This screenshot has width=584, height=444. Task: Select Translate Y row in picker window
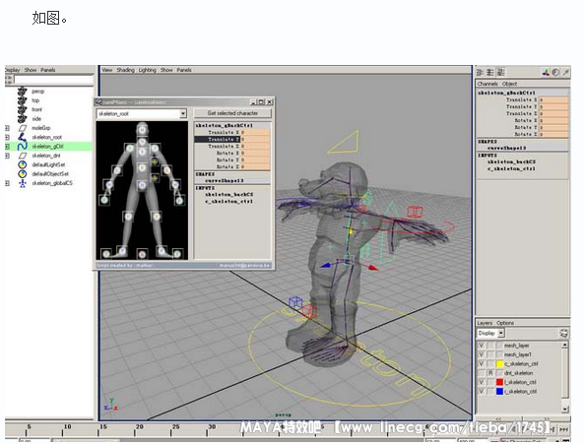232,139
